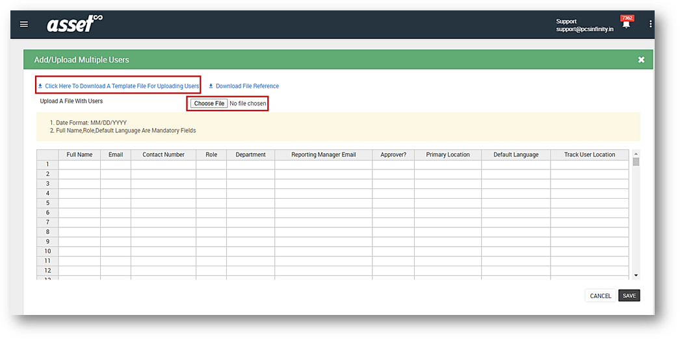Select row header 9 in the grid
Image resolution: width=680 pixels, height=339 pixels.
click(47, 242)
